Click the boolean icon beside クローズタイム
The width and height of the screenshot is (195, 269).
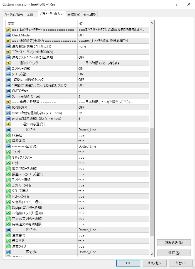(x=9, y=196)
